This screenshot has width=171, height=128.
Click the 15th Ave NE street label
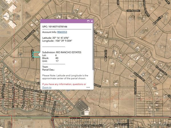coord(133,11)
